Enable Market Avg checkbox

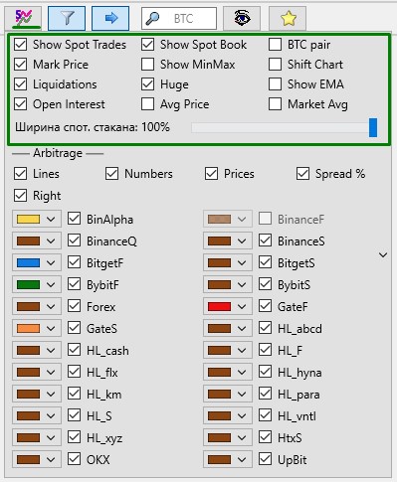click(275, 104)
